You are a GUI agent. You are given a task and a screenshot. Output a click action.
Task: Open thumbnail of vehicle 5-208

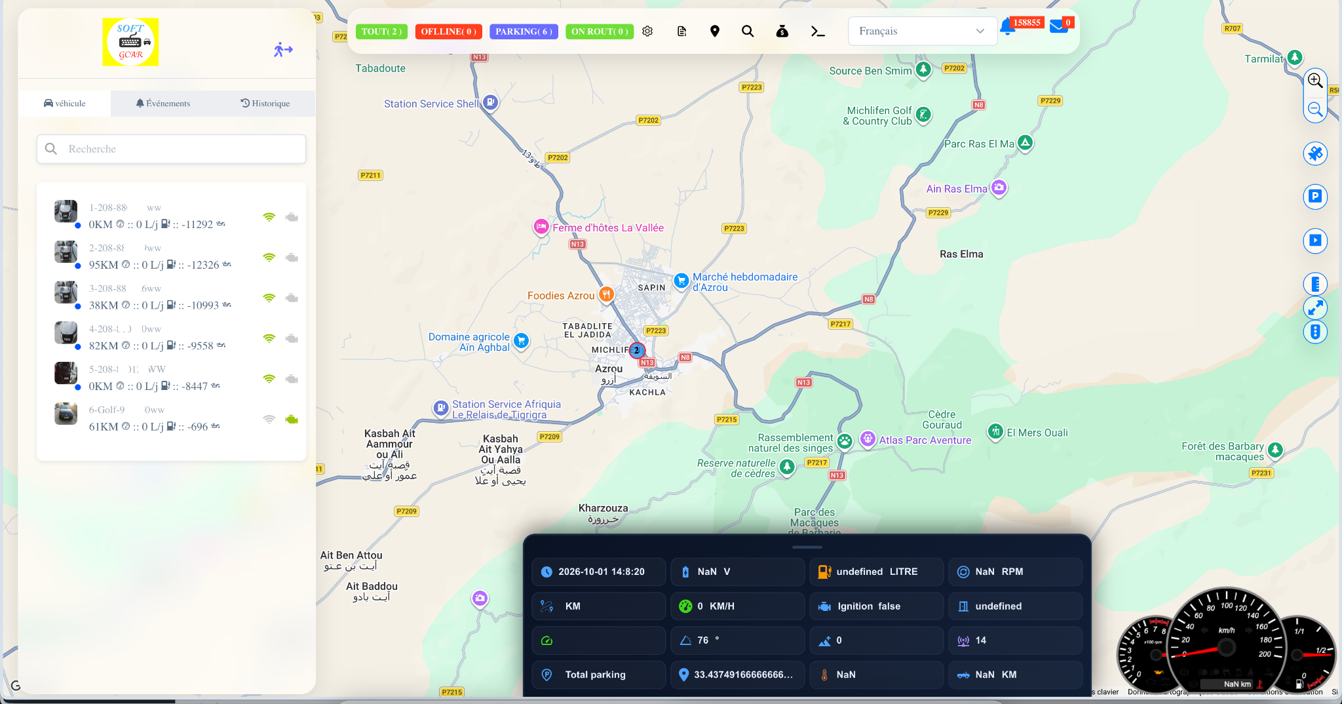point(66,373)
